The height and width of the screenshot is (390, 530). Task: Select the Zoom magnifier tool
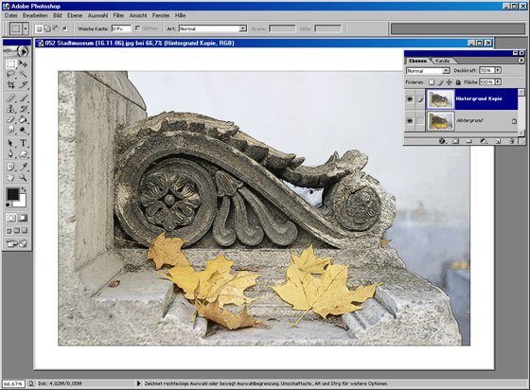pos(23,177)
